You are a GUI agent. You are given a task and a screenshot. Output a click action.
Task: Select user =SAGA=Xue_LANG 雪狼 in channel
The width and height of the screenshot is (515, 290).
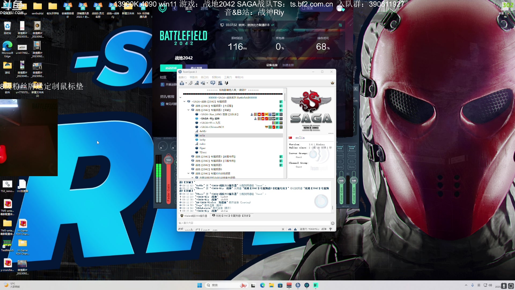point(219,114)
